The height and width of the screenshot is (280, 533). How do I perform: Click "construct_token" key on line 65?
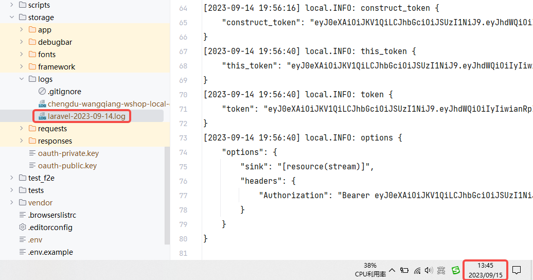coord(261,23)
